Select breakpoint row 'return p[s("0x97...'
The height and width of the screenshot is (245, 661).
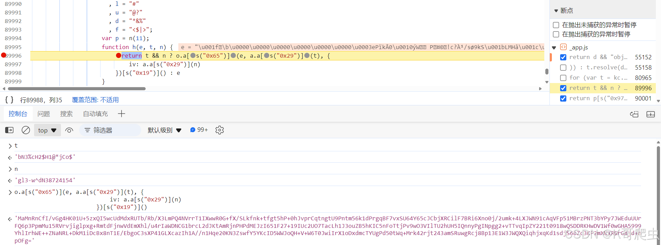[x=603, y=98]
